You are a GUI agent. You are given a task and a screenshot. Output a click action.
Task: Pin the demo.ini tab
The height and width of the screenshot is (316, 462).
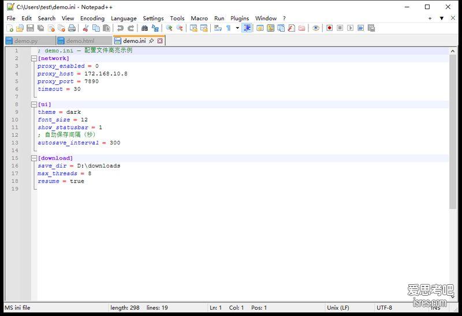(x=151, y=40)
